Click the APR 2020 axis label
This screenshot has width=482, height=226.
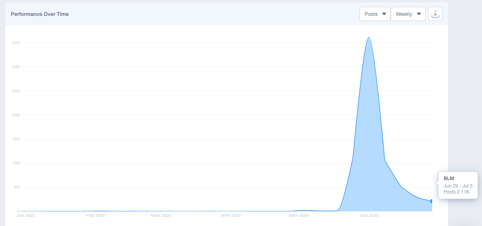[x=231, y=216]
